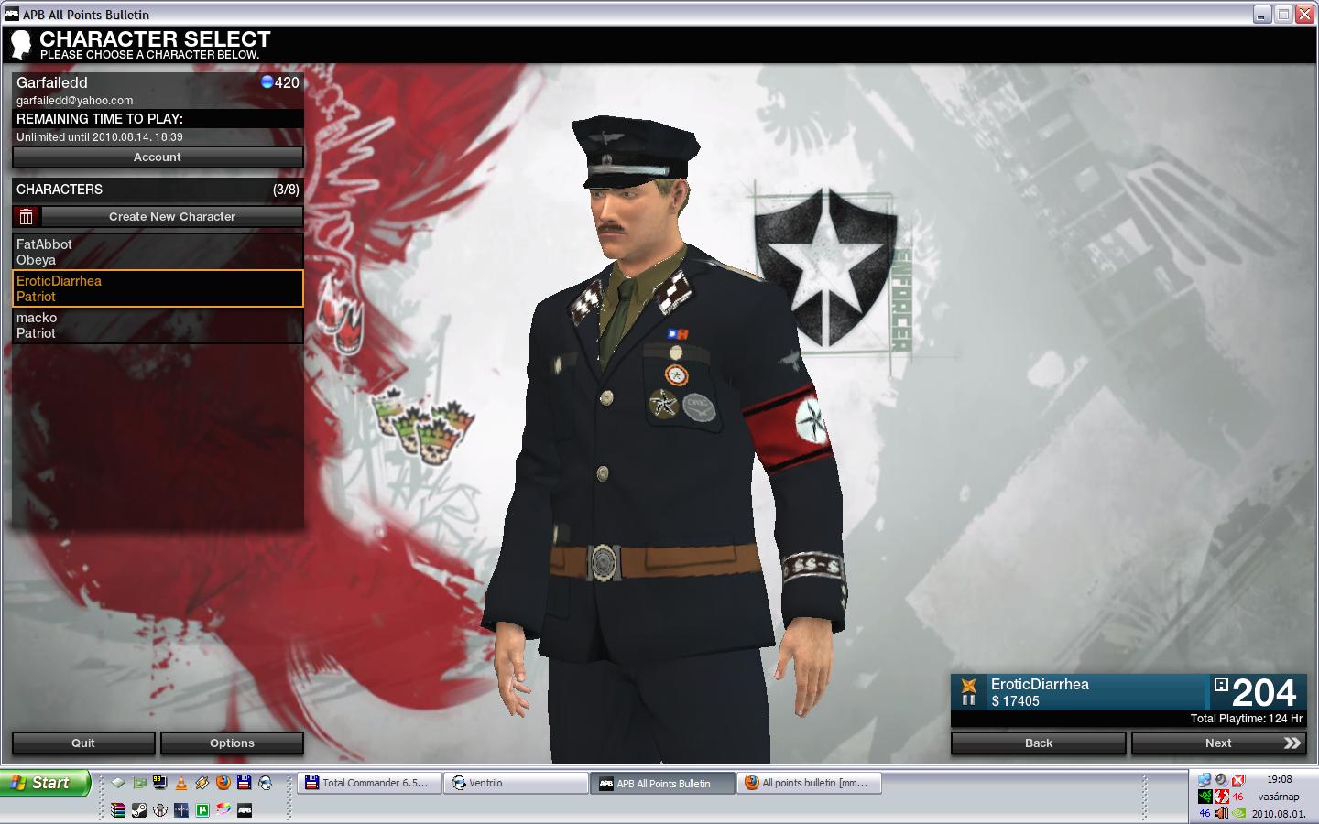Screen dimensions: 1319x824
Task: Click the 19:08 system clock
Action: click(1280, 779)
